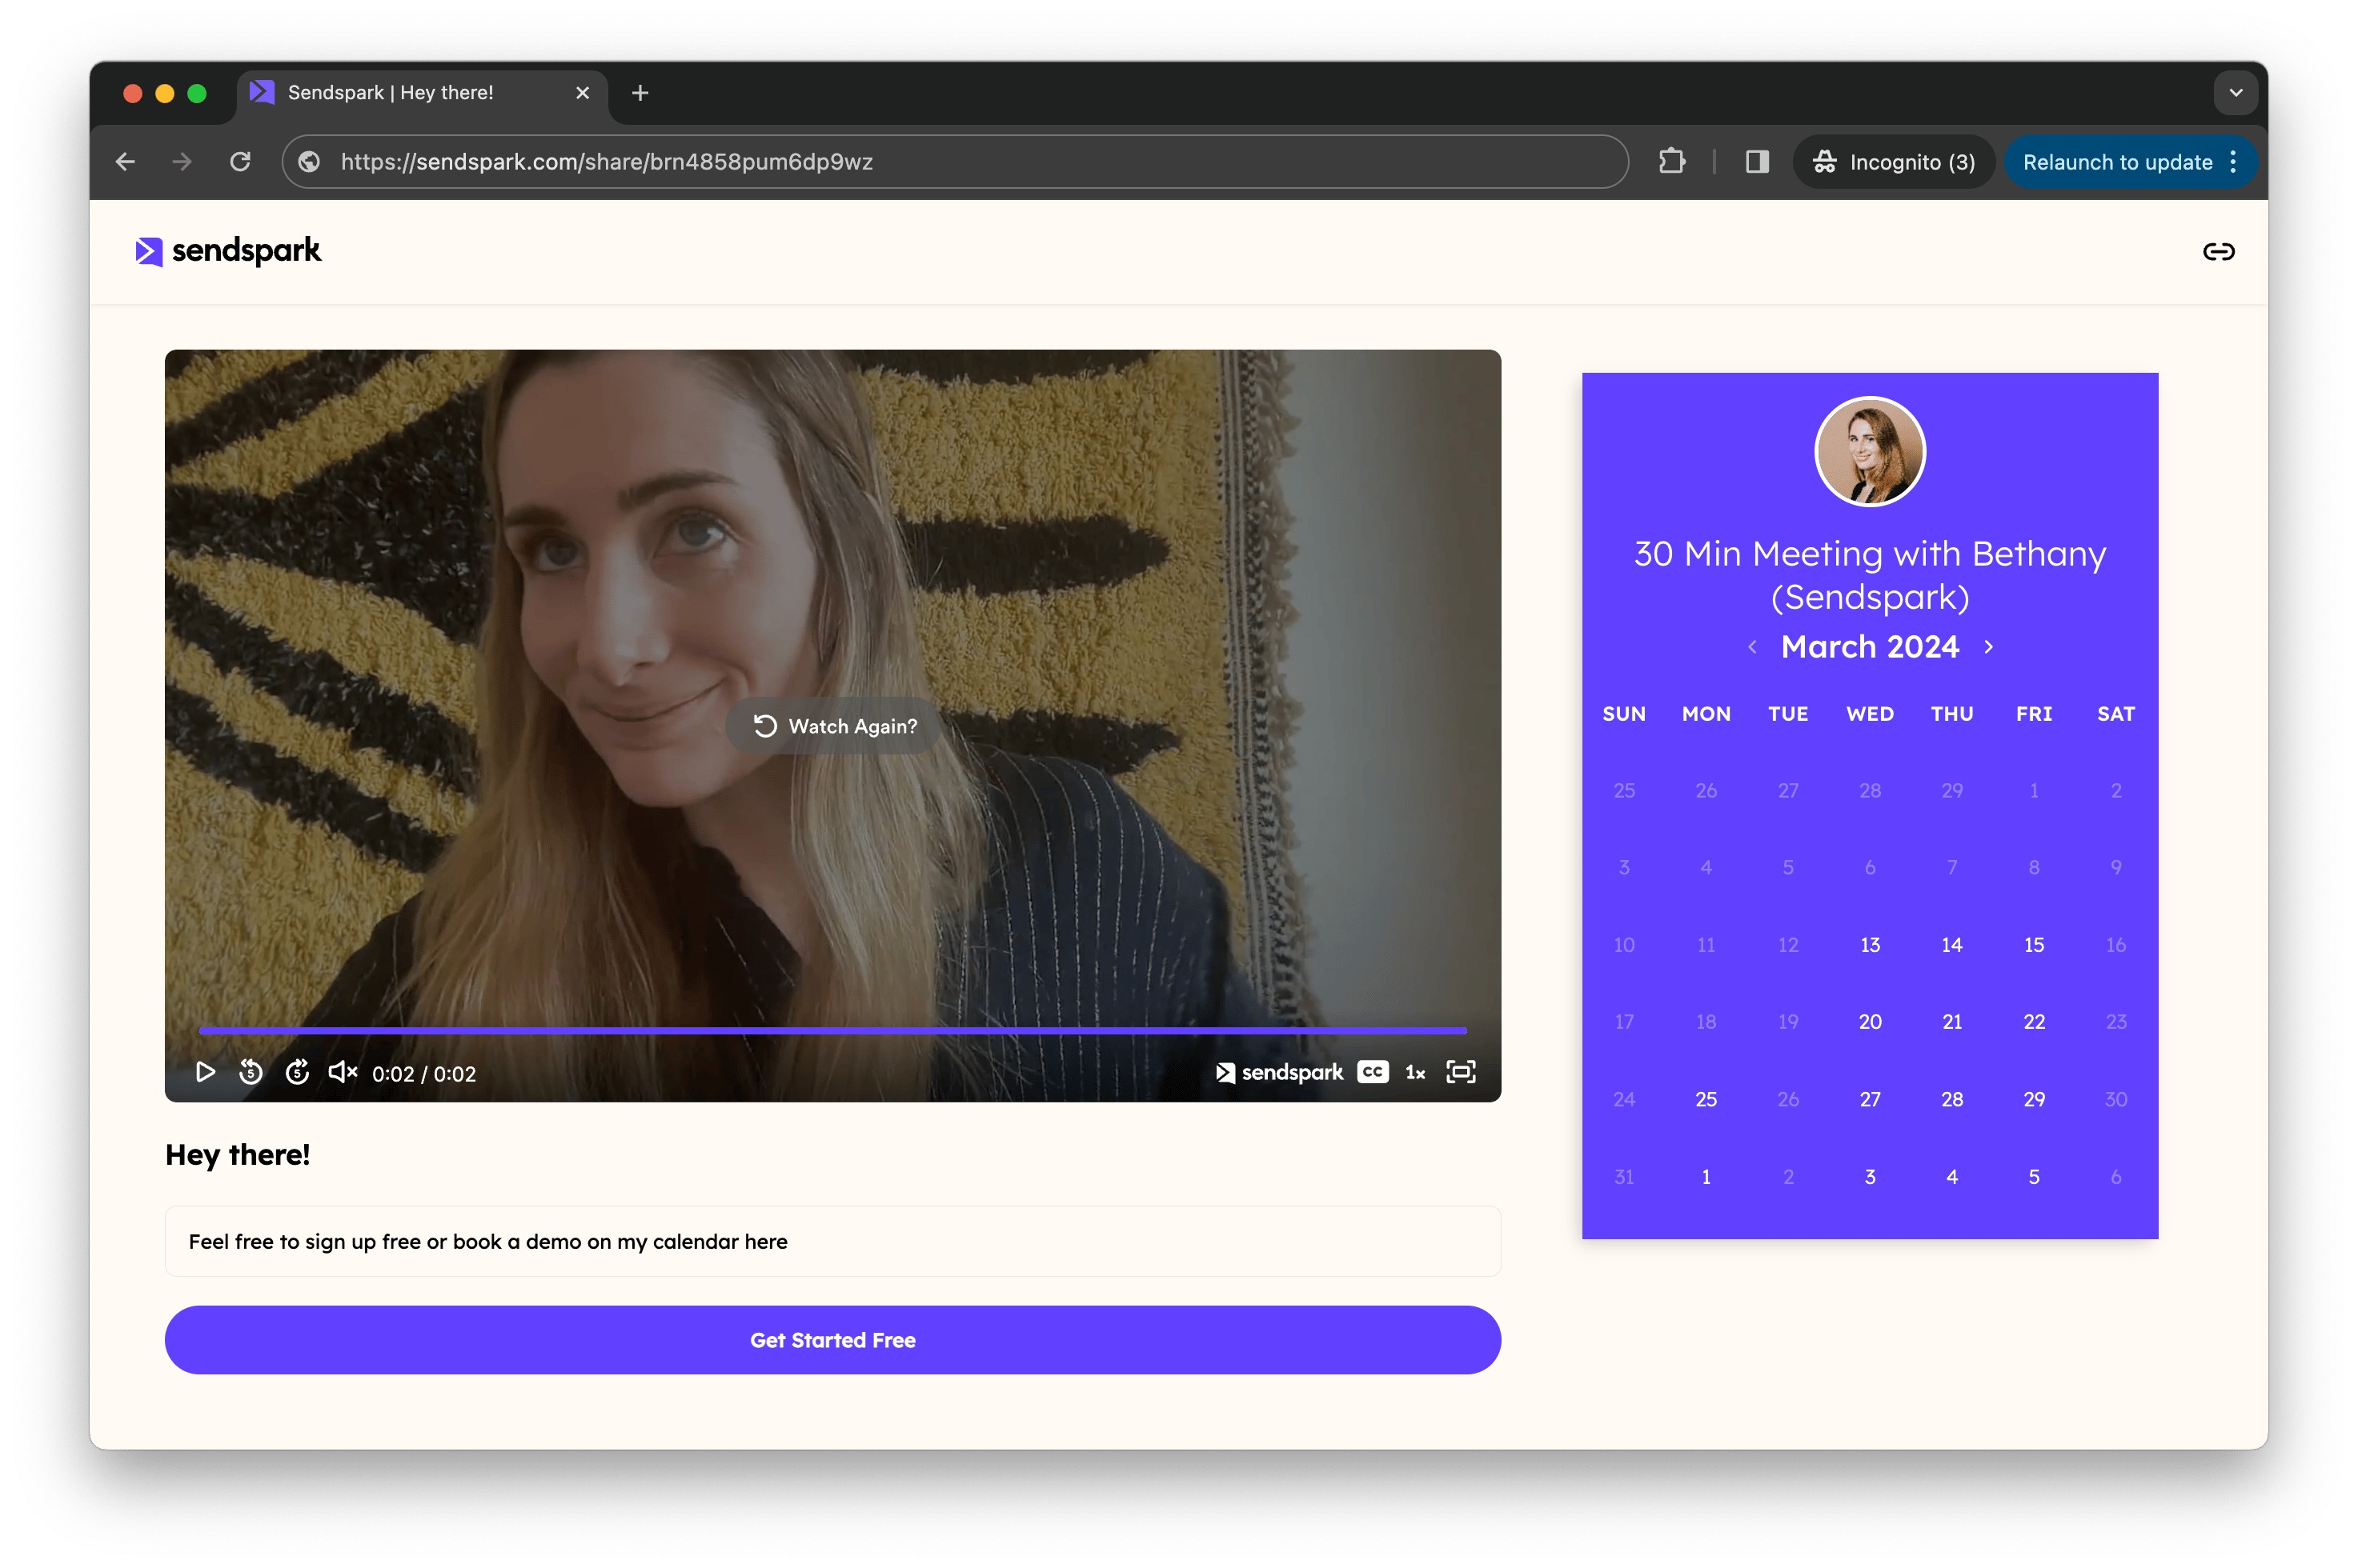Viewport: 2358px width, 1568px height.
Task: Select Monday March 25 on the calendar
Action: [x=1706, y=1099]
